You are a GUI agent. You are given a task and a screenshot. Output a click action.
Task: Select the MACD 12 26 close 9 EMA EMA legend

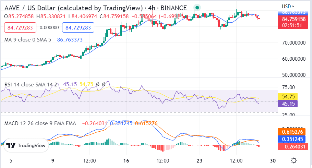[x=40, y=123]
